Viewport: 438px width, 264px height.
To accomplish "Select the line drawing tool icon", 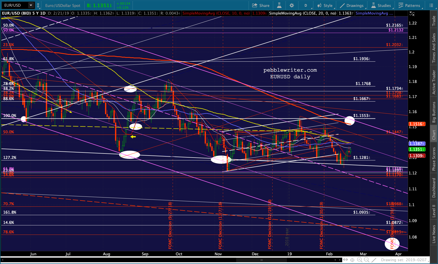I will click(374, 260).
